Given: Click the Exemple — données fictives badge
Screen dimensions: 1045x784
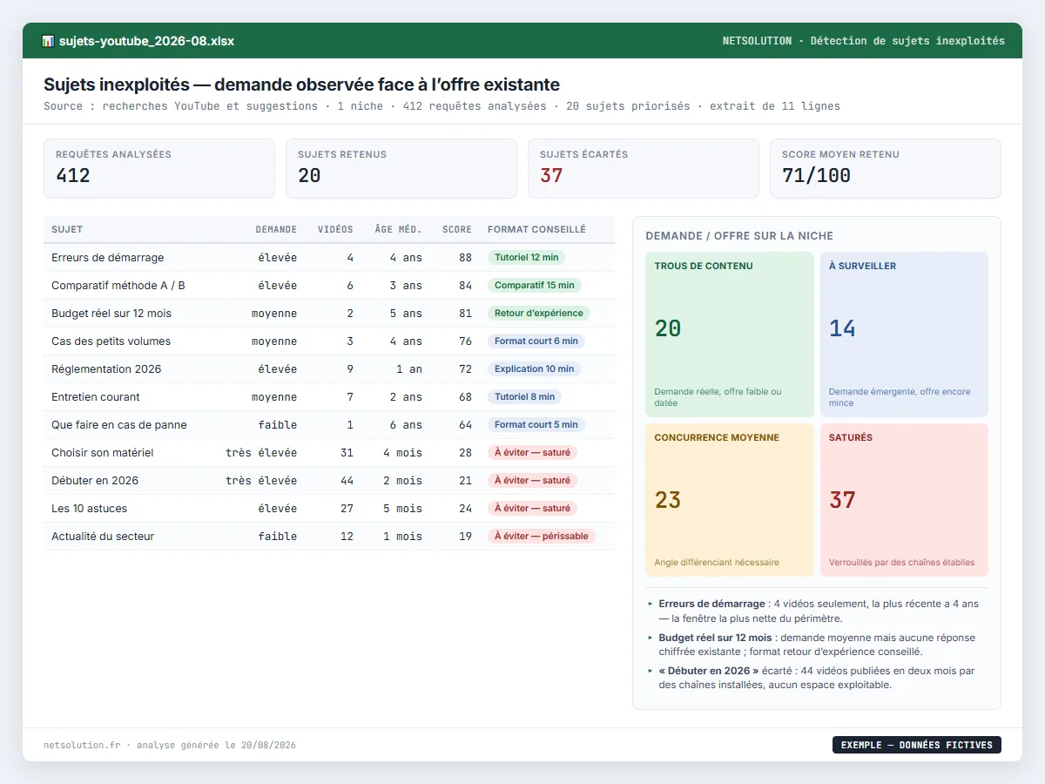Looking at the screenshot, I should 917,745.
